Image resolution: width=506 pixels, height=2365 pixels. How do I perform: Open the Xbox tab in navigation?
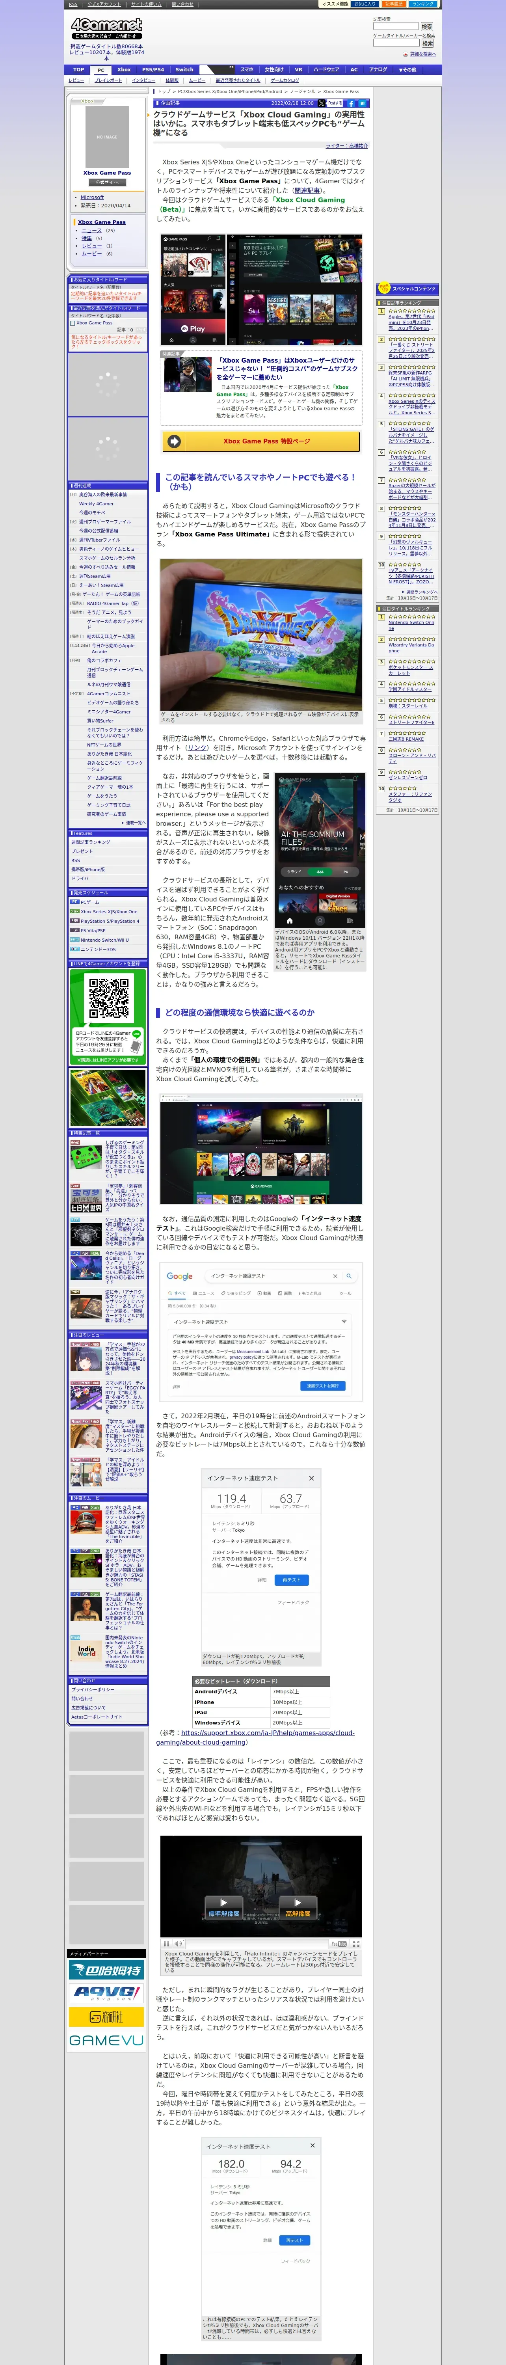click(x=124, y=70)
